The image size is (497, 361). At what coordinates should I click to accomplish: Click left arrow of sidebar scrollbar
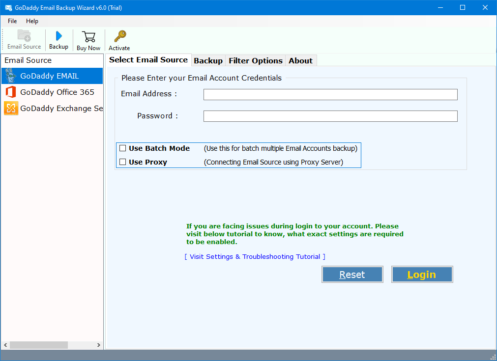(x=5, y=345)
